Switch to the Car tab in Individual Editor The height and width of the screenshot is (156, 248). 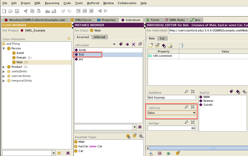pyautogui.click(x=162, y=38)
